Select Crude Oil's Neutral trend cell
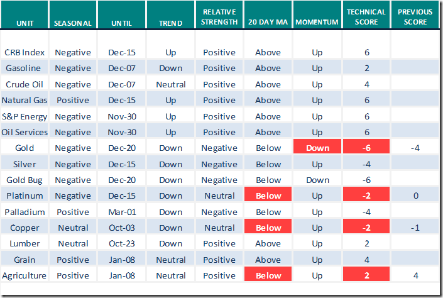This screenshot has width=443, height=298. tap(170, 85)
